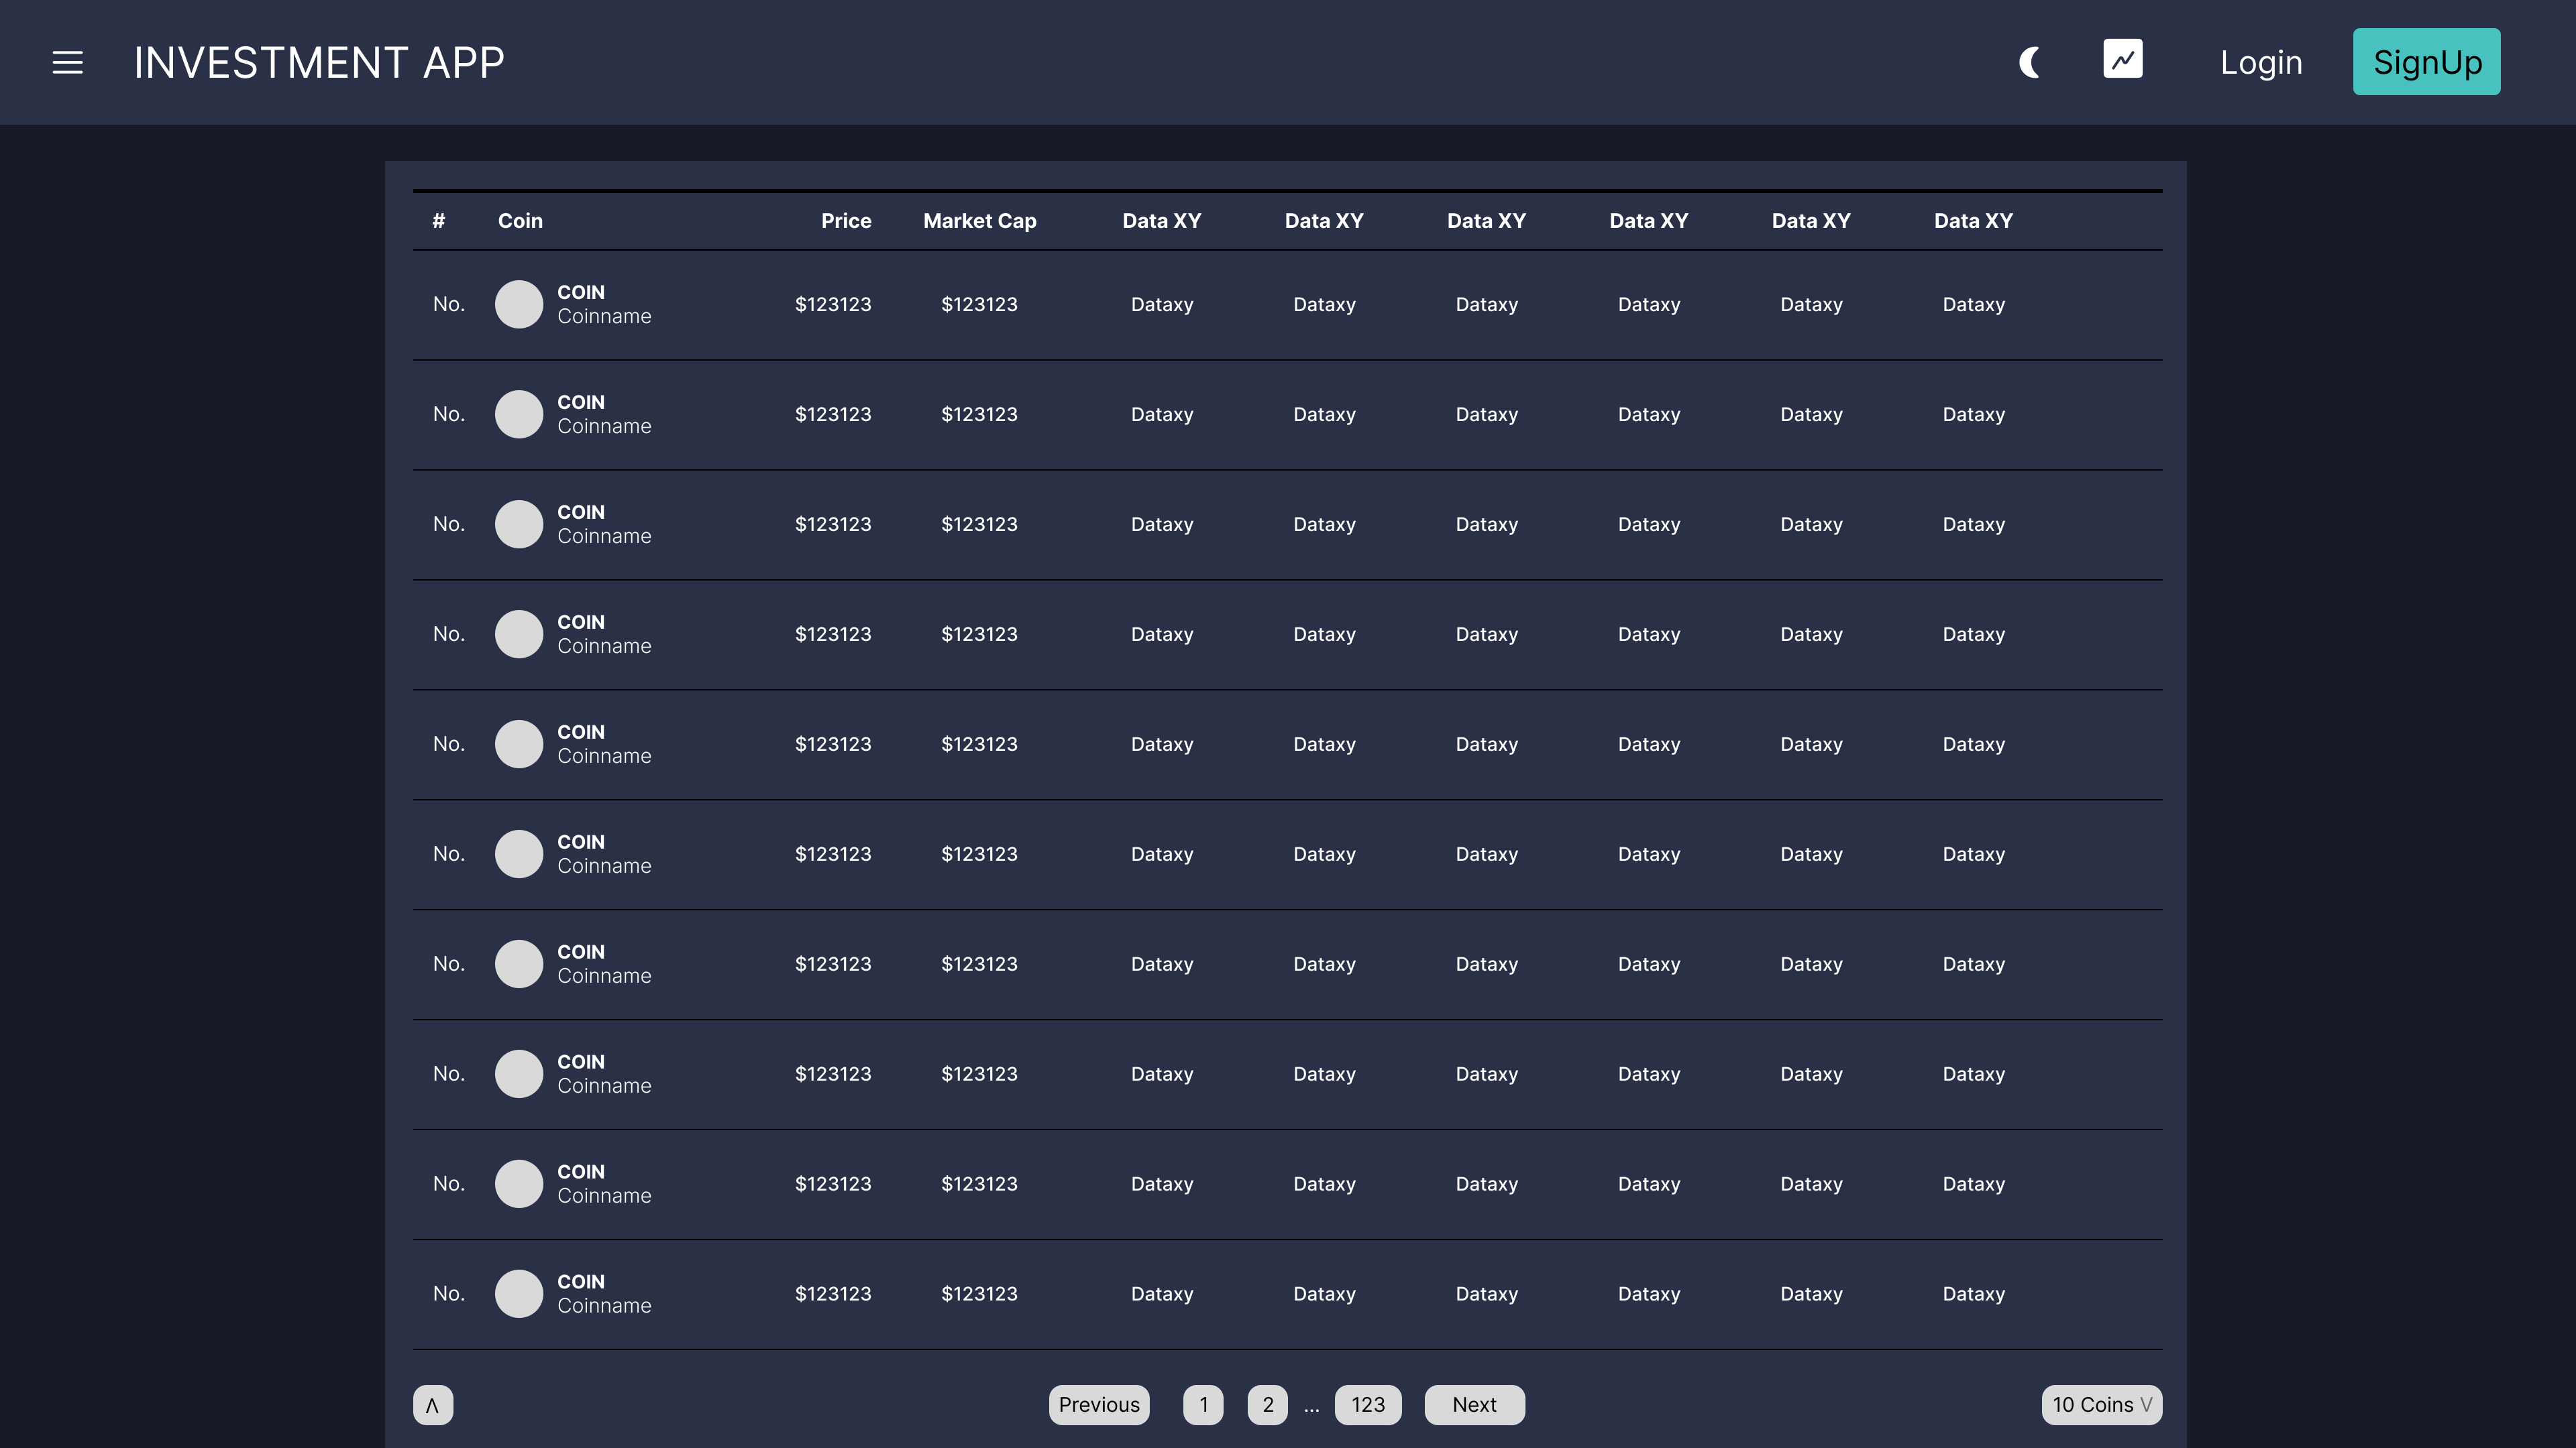Select the coin logo in the third row
This screenshot has width=2576, height=1448.
point(519,524)
